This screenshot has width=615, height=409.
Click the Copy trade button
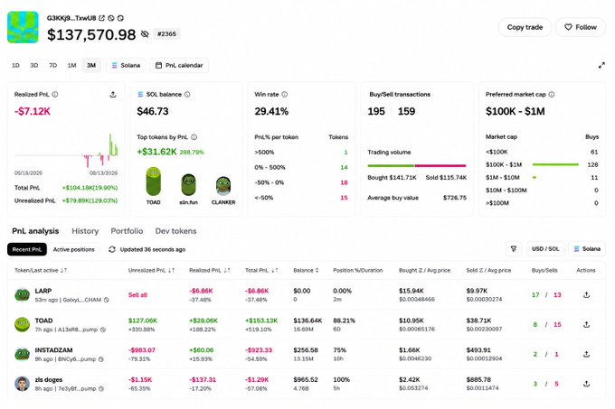pyautogui.click(x=525, y=27)
